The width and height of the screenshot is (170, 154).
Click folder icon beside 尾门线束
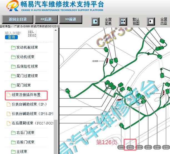[x=13, y=85]
